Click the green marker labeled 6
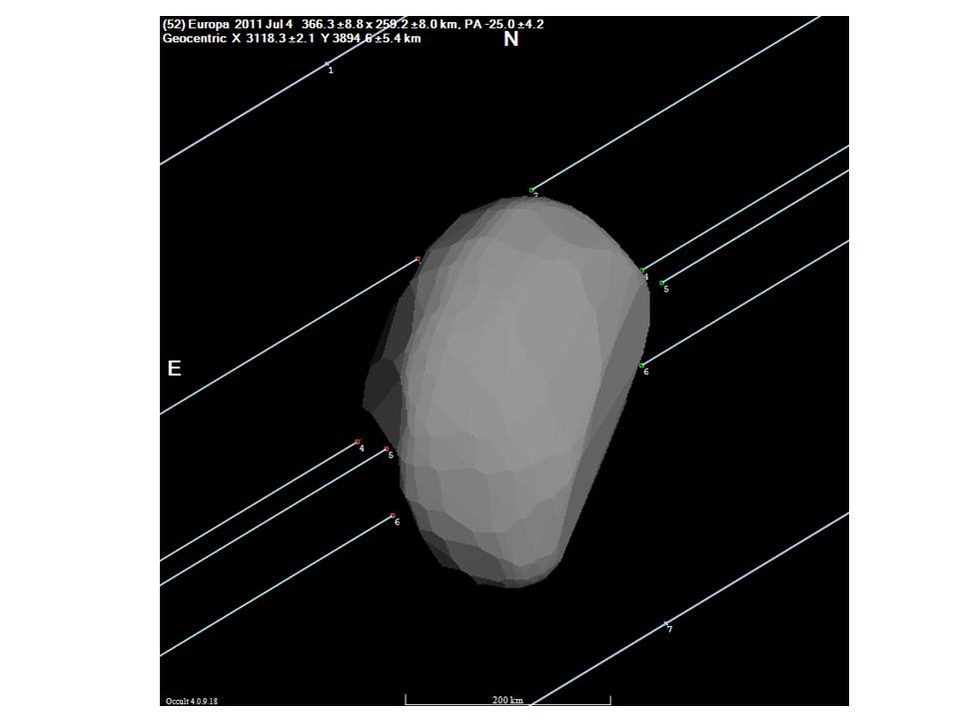Screen dimensions: 959x719 click(x=641, y=365)
